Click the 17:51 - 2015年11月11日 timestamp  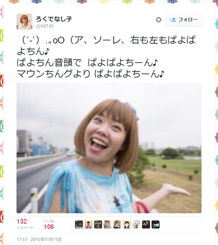(39, 240)
